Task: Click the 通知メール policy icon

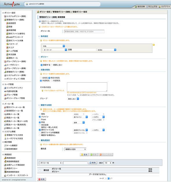Action: click(x=7, y=58)
